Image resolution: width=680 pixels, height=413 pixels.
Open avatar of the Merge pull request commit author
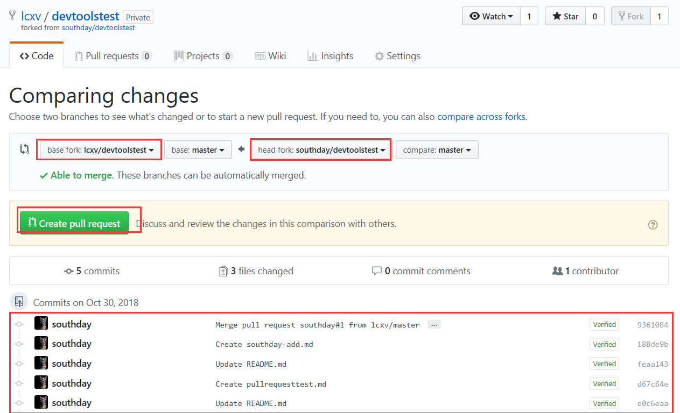(41, 324)
